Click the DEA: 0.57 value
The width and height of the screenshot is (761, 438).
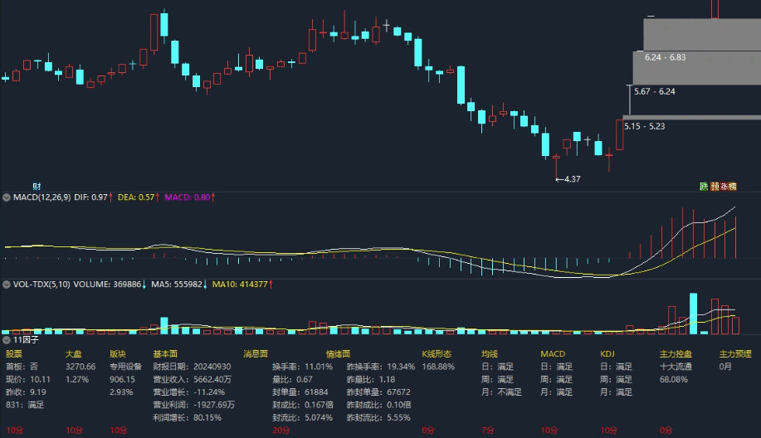coord(136,197)
